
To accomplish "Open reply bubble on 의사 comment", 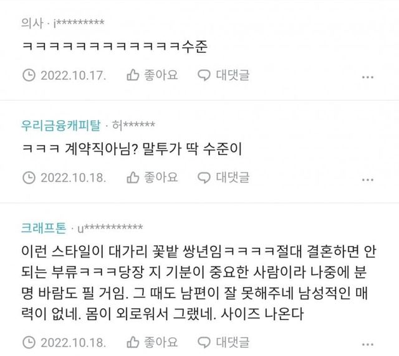I will coord(204,75).
